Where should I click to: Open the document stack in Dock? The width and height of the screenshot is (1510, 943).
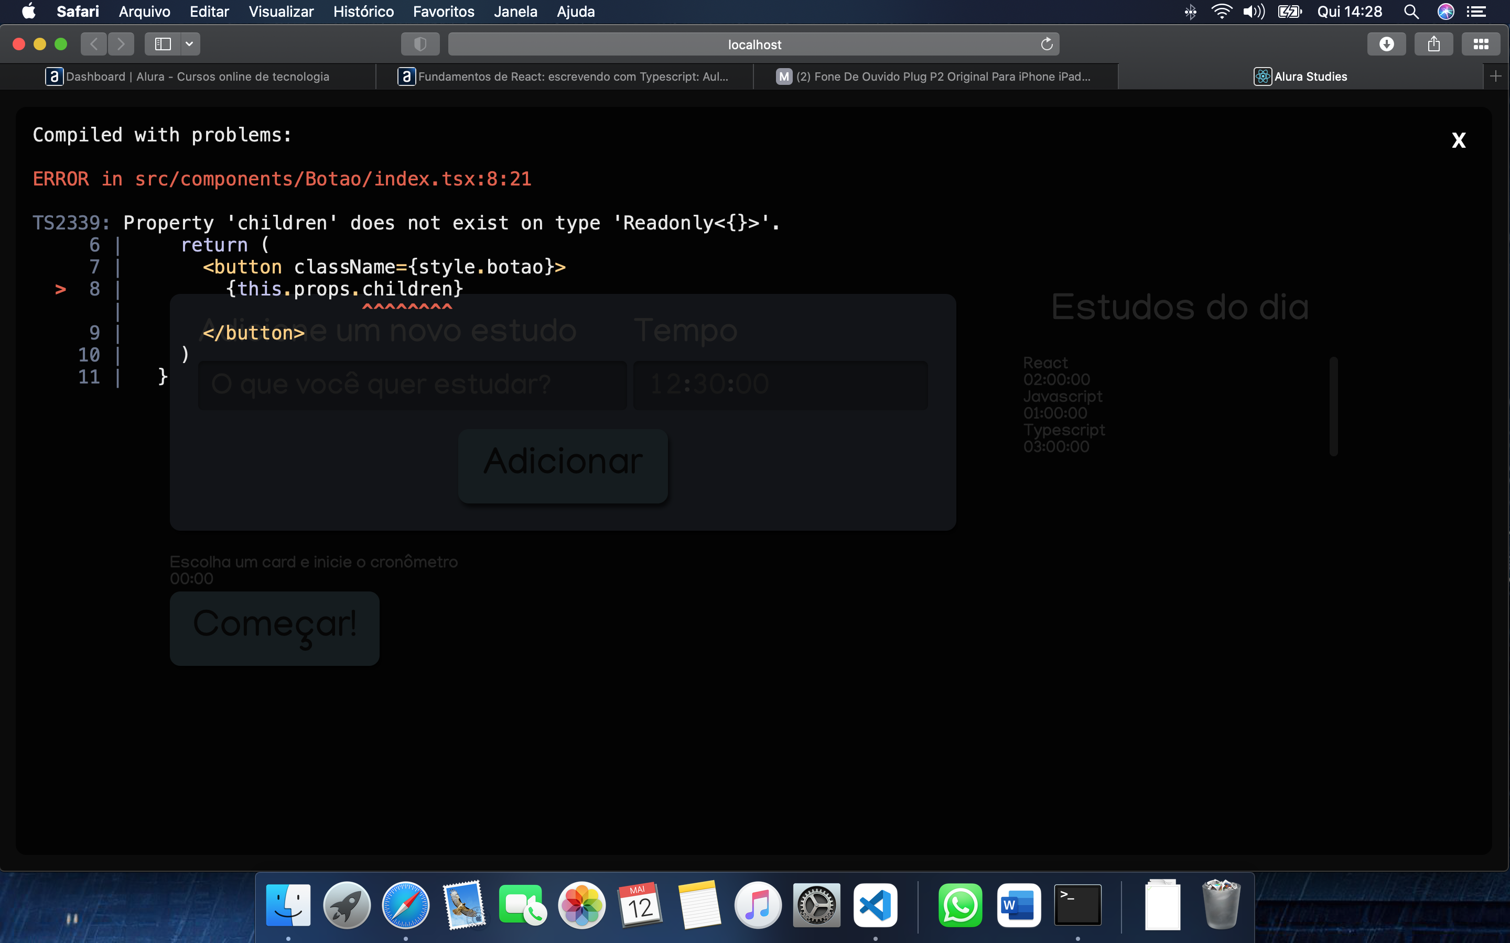click(1162, 905)
